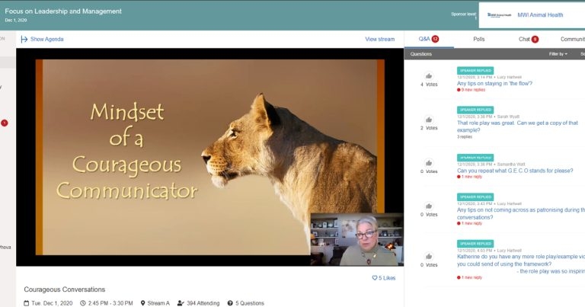Click 'Speaker Replied' badge on Sarah's role play question
The height and width of the screenshot is (307, 585).
point(475,110)
